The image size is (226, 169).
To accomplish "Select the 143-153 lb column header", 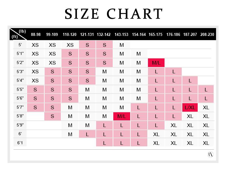I will click(x=121, y=35).
